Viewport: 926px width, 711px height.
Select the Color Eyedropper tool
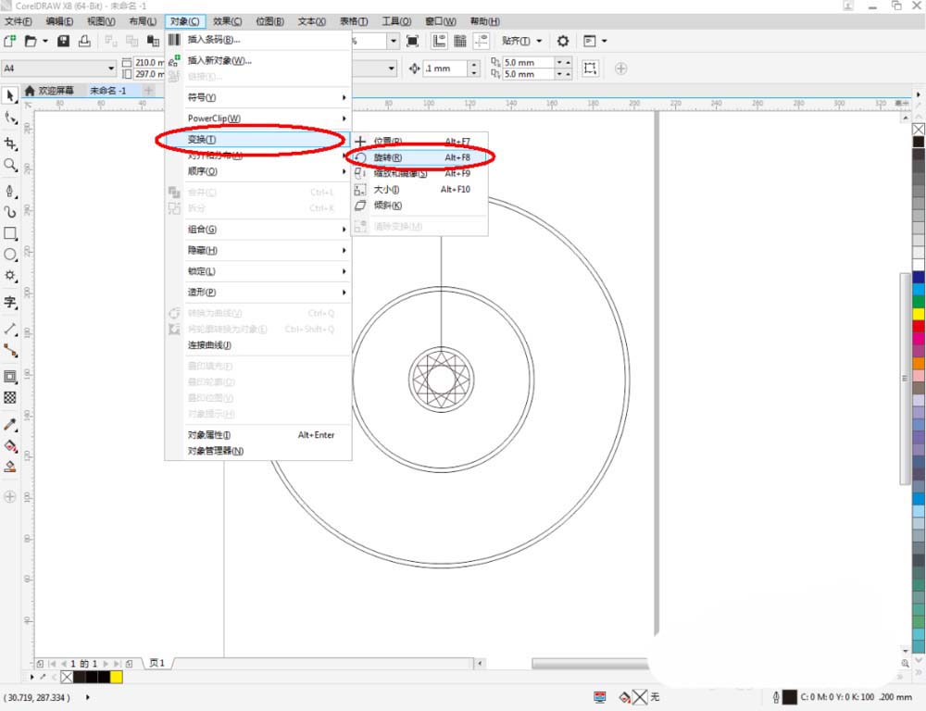[x=10, y=425]
